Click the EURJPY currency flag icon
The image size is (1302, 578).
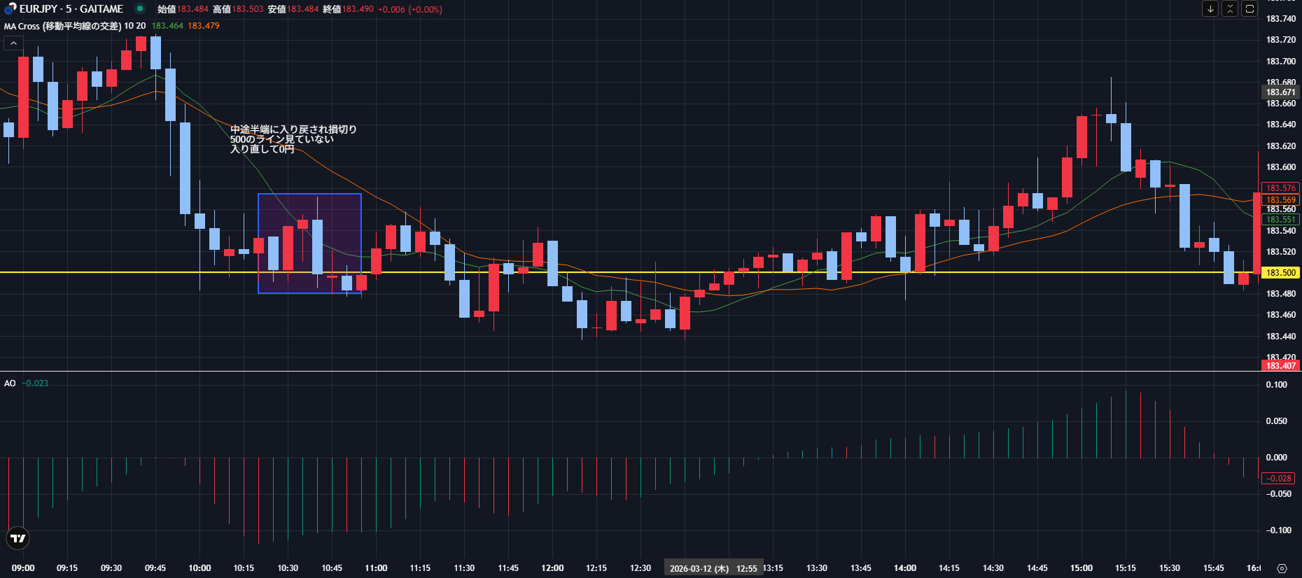click(x=10, y=9)
